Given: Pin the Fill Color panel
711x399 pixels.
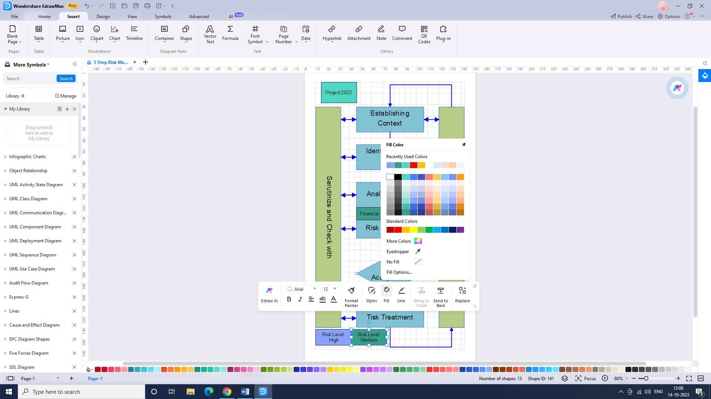Looking at the screenshot, I should 464,145.
